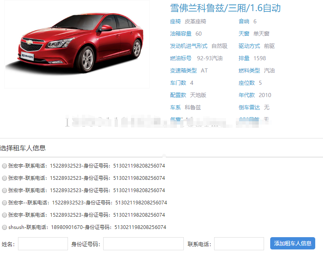The height and width of the screenshot is (256, 323).
Task: Click the 92-93汽油 value
Action: [210, 58]
